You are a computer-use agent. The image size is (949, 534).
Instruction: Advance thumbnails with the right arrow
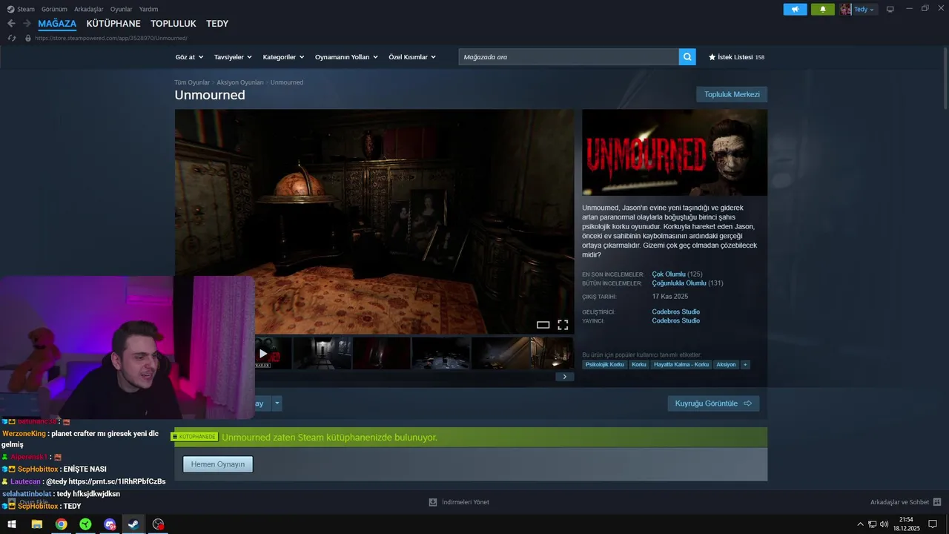(x=564, y=377)
